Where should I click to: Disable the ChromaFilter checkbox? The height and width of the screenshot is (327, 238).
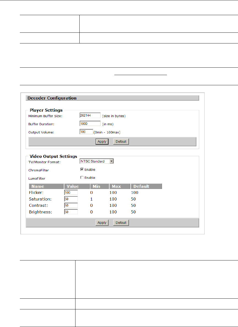82,169
